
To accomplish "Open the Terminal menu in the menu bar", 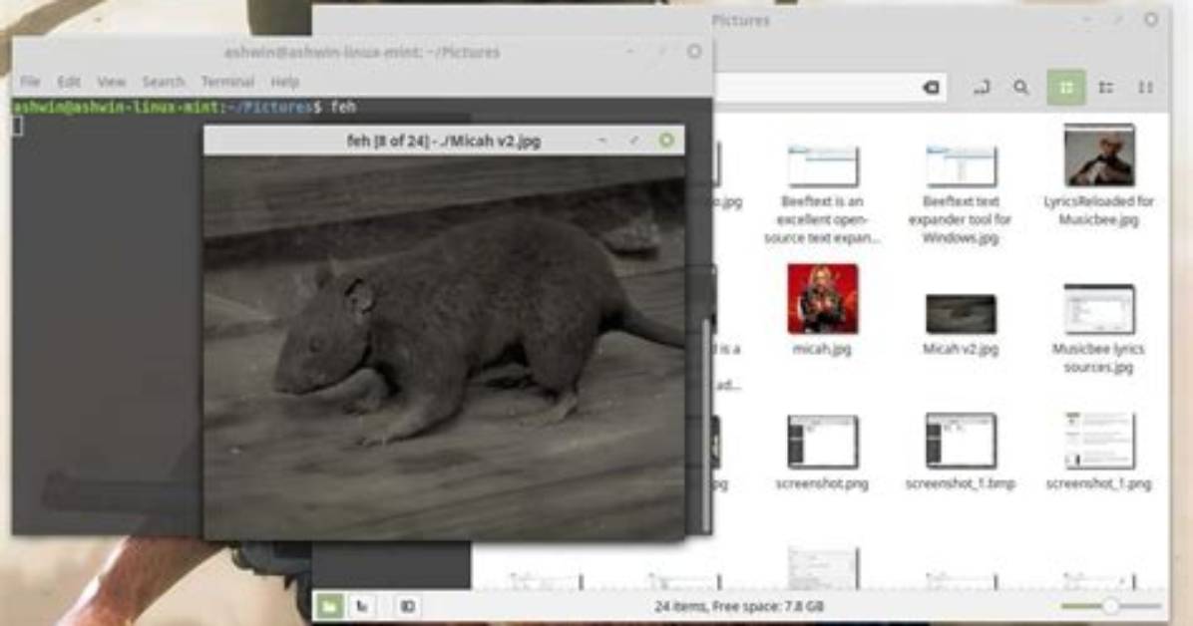I will pyautogui.click(x=227, y=82).
